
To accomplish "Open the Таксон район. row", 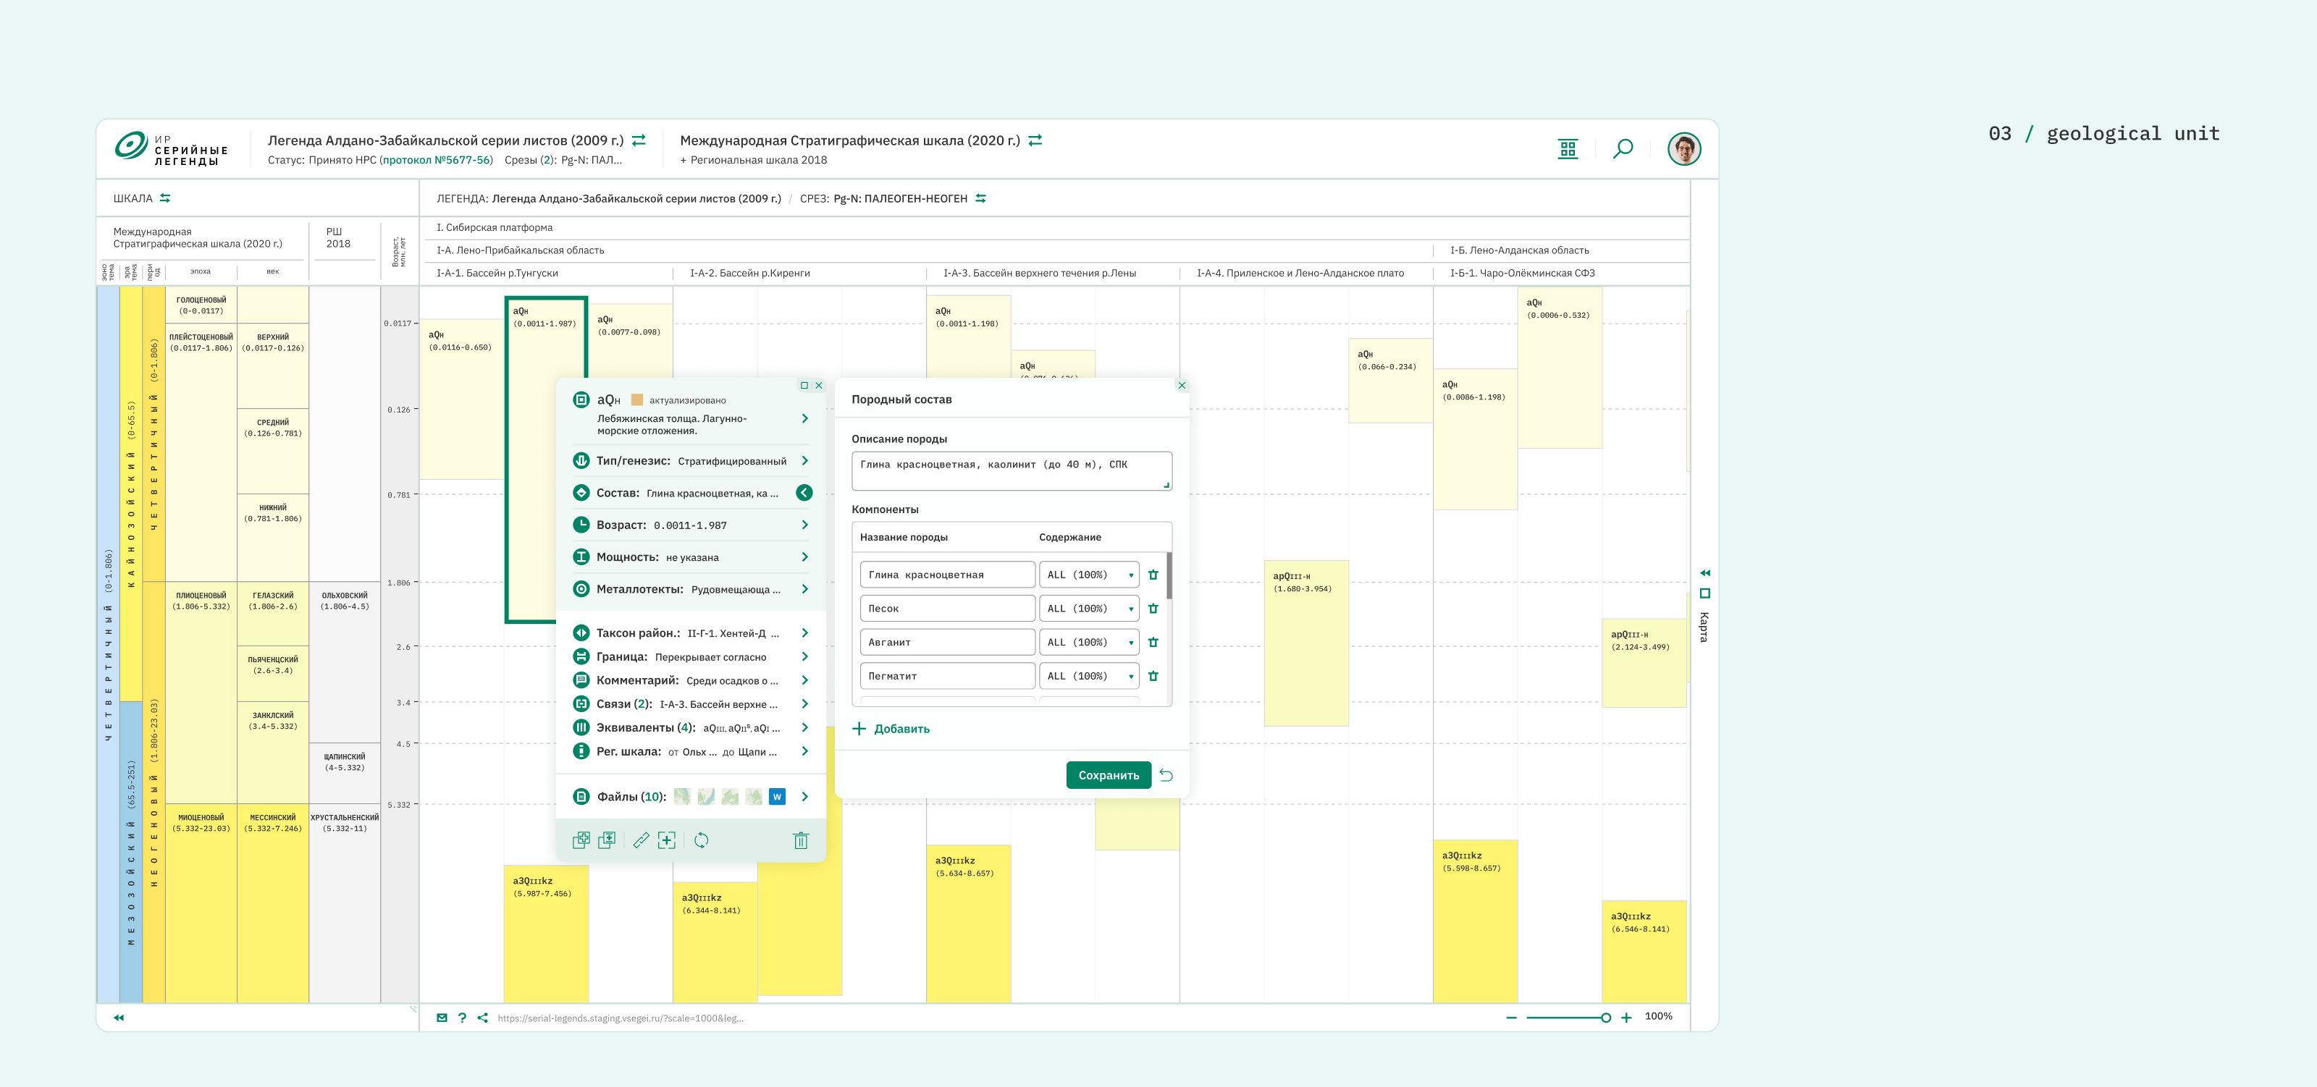I will (691, 633).
